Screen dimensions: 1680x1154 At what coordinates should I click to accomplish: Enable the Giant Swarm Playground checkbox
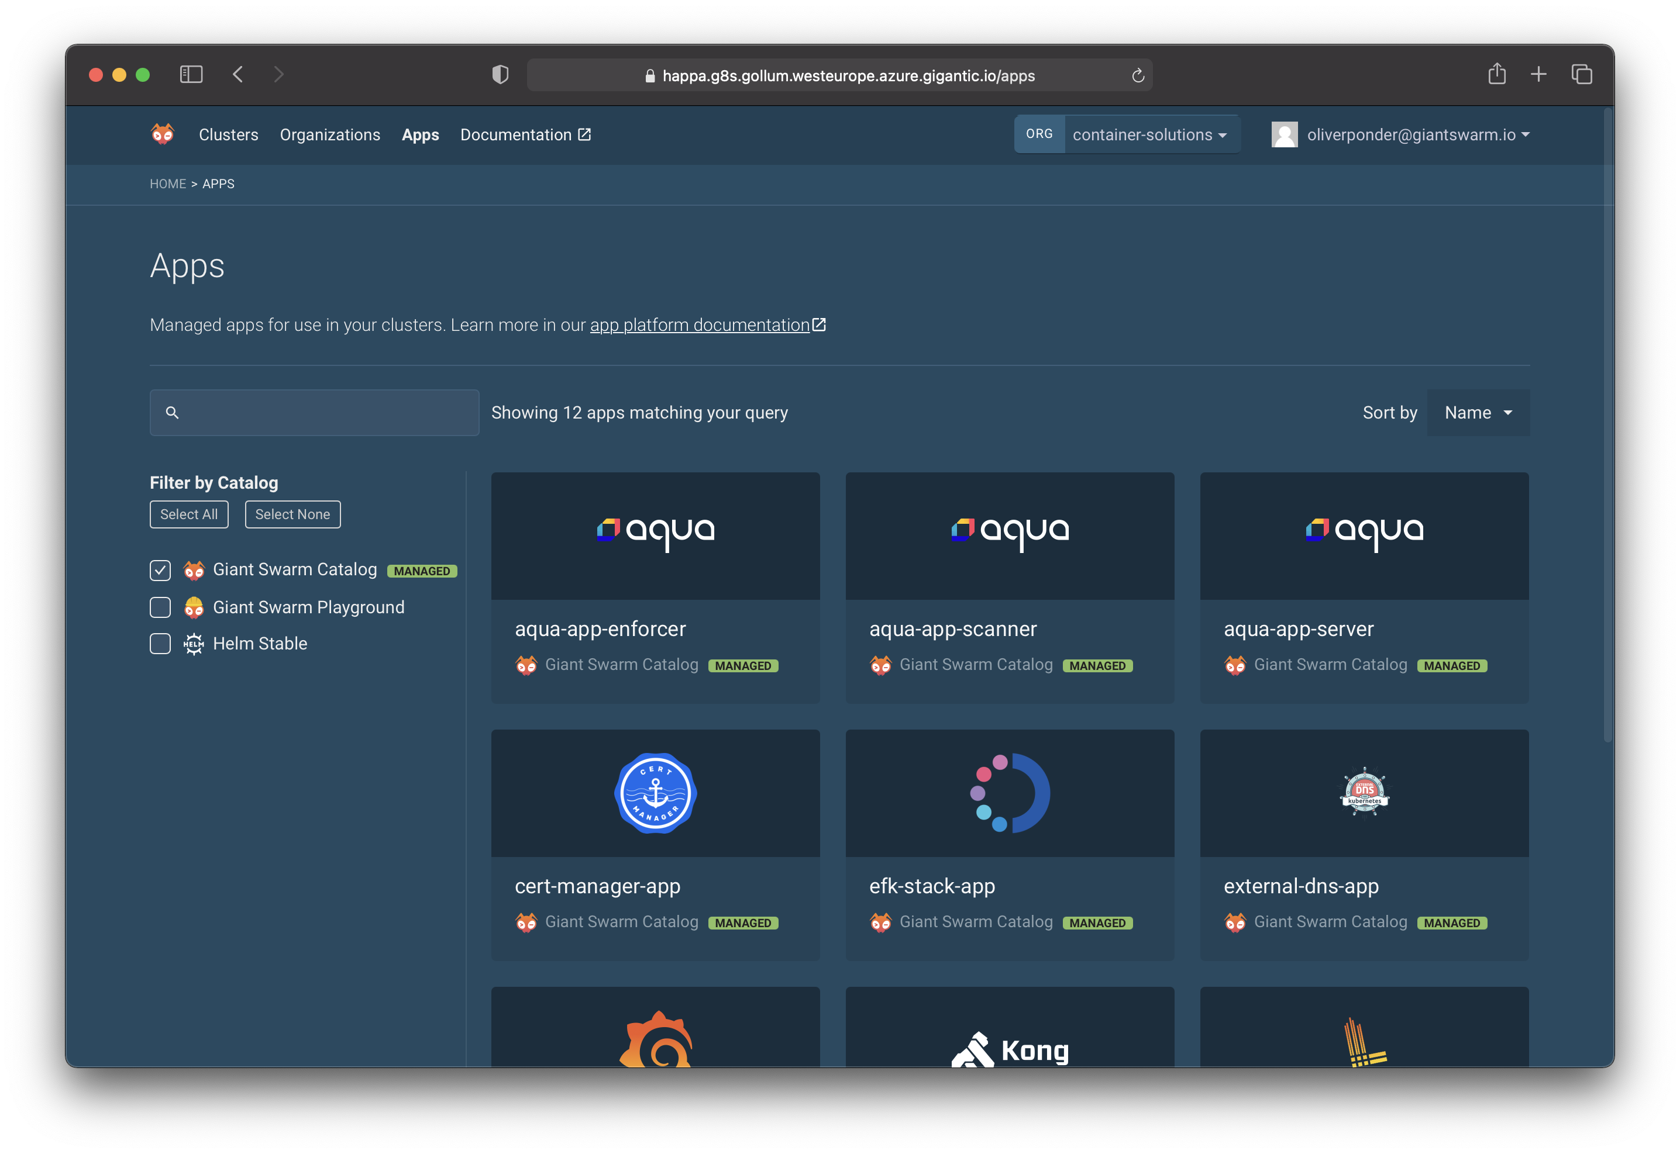(x=161, y=607)
